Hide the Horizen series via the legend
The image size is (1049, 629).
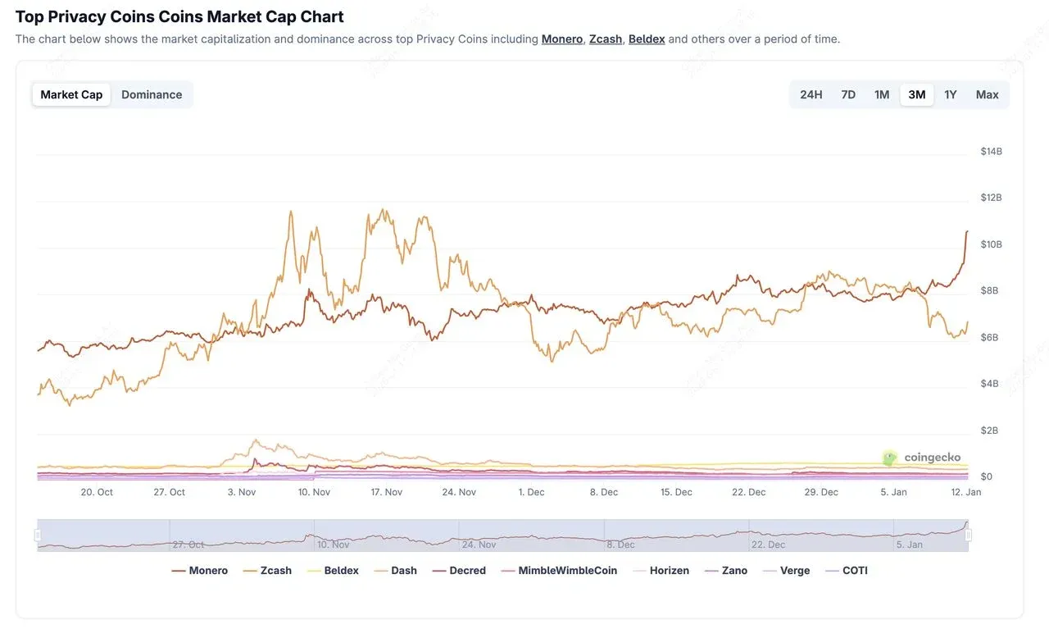coord(670,570)
